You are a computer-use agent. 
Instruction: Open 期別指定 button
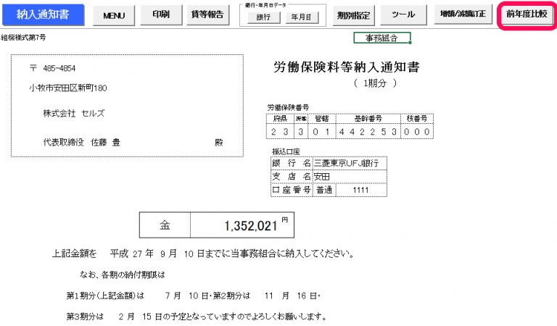(x=353, y=15)
